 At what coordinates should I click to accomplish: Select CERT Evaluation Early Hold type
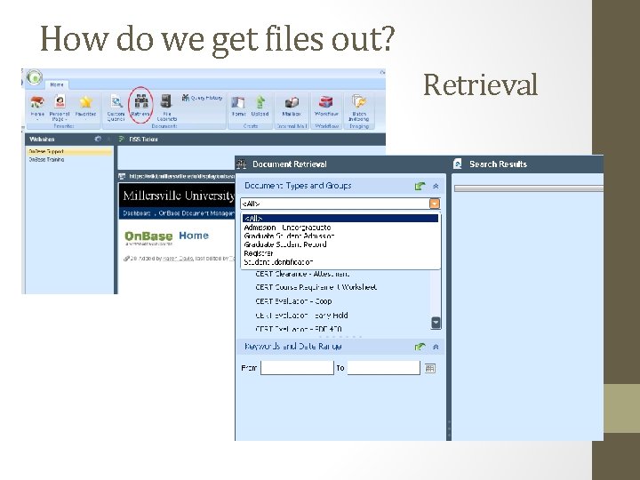(301, 315)
